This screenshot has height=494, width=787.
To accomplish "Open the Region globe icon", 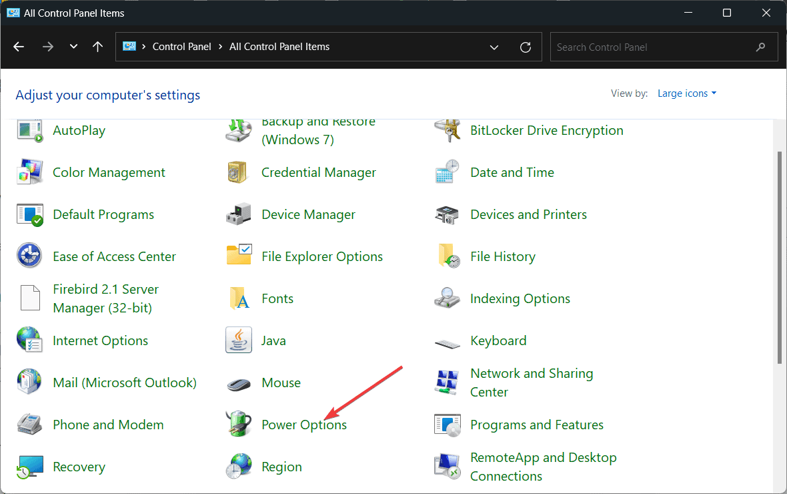I will (x=239, y=466).
